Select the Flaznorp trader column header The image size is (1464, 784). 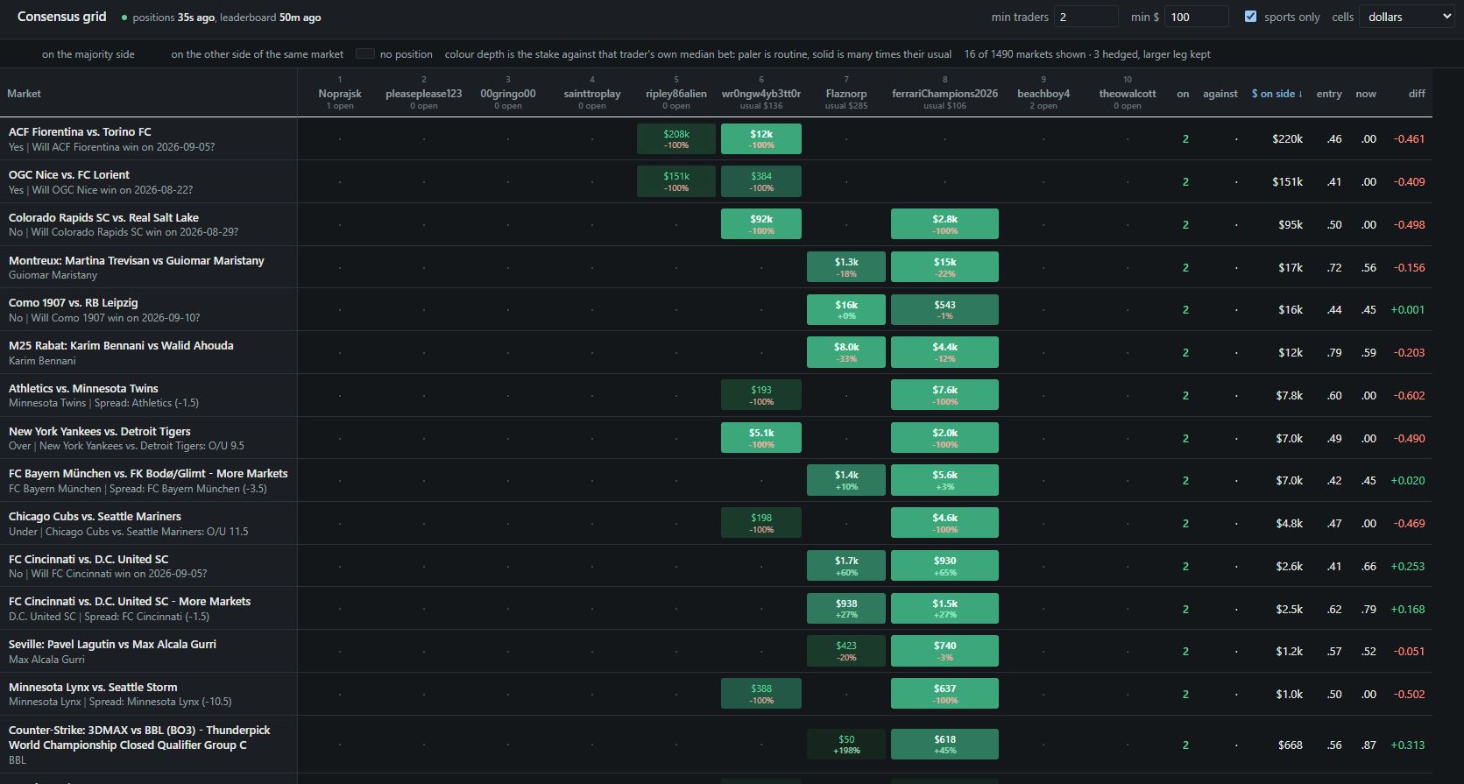click(x=846, y=93)
